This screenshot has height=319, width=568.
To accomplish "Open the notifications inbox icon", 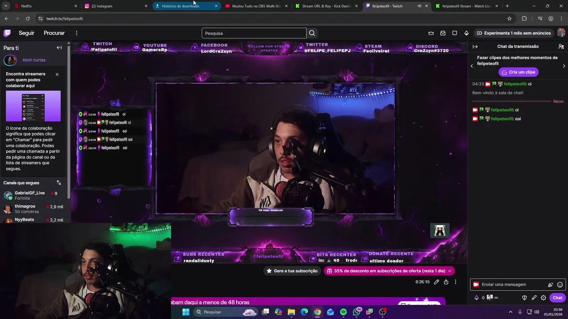I will click(x=443, y=33).
